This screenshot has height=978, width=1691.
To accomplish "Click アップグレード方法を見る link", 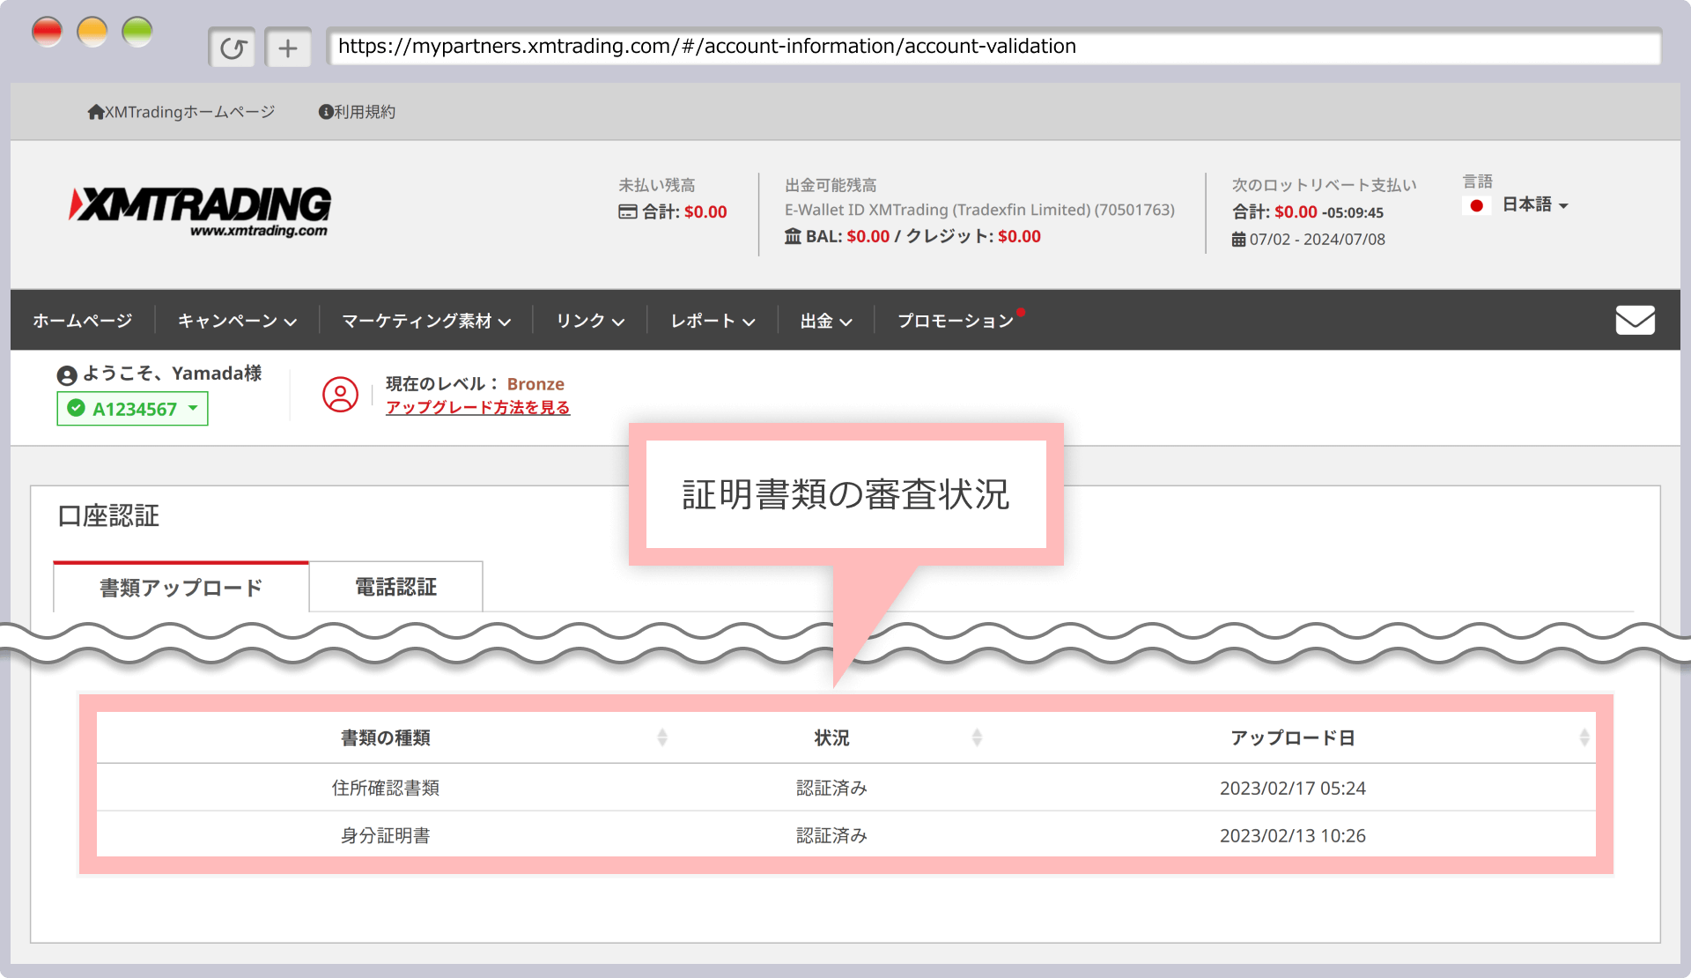I will point(477,407).
